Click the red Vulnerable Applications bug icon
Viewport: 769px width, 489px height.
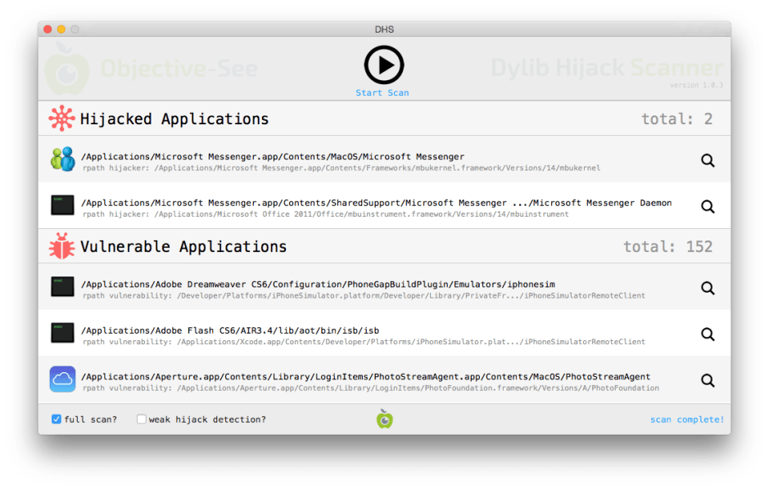60,246
